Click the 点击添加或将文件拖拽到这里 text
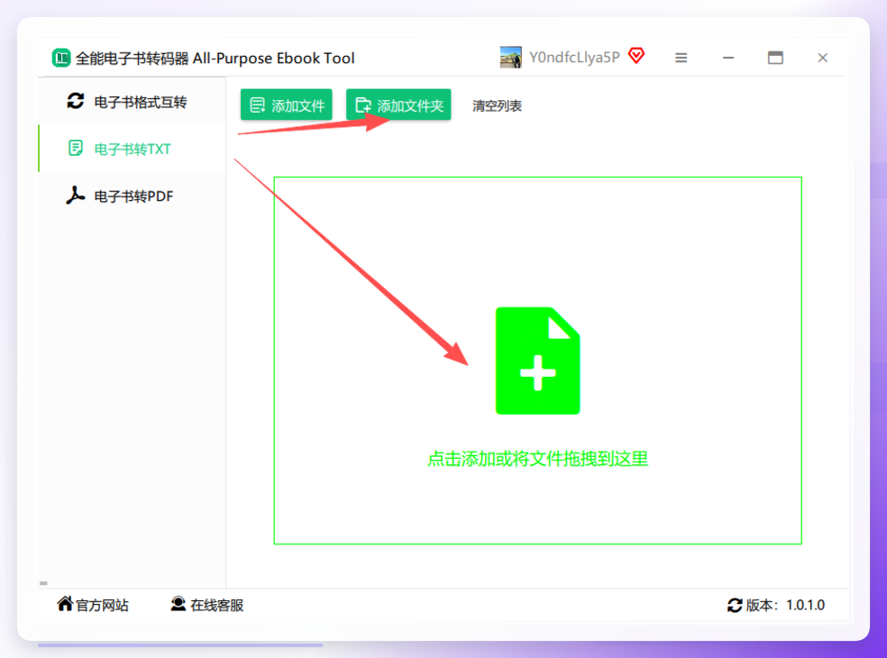This screenshot has width=887, height=658. [x=537, y=458]
